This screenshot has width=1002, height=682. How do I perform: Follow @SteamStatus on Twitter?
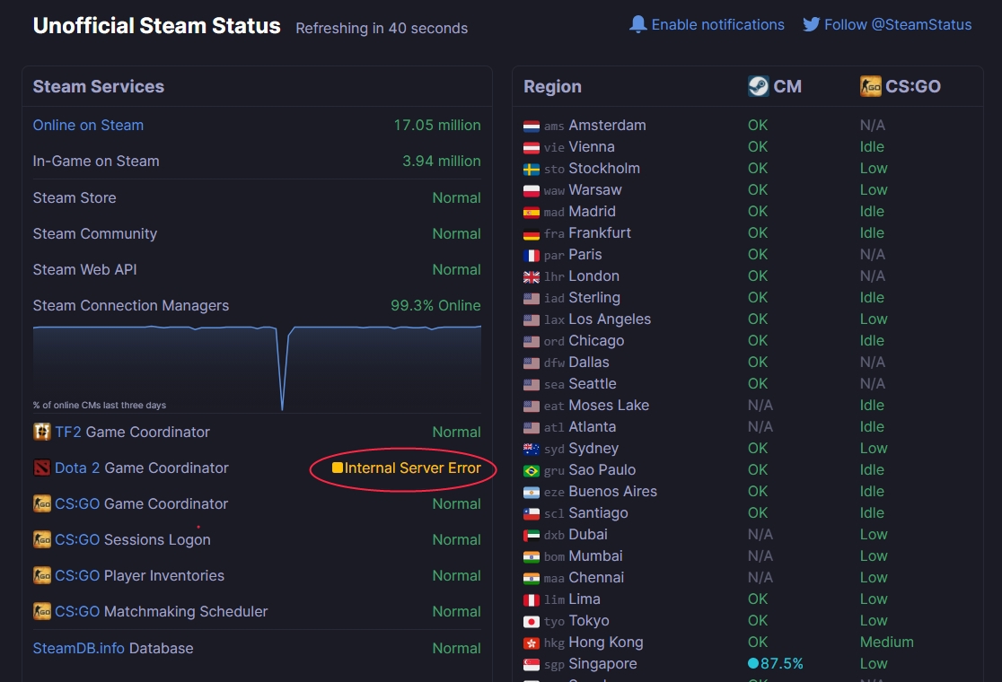(x=898, y=24)
